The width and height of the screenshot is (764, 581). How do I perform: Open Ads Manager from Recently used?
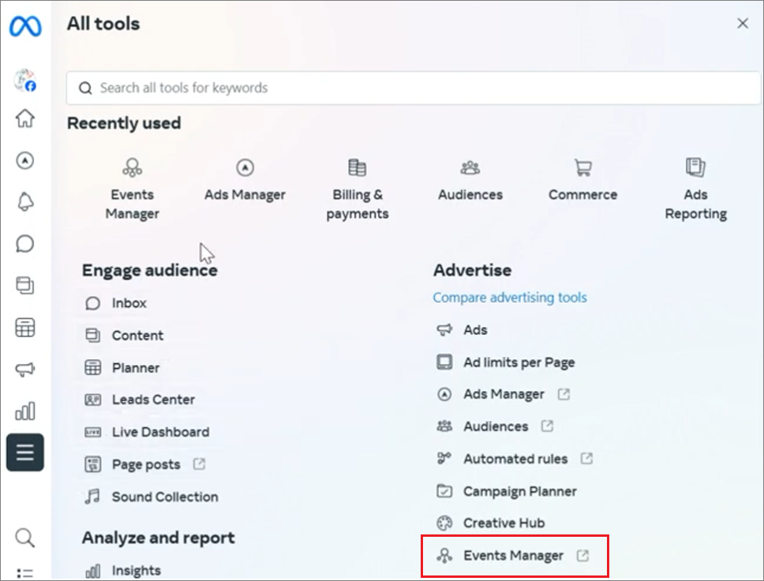click(x=245, y=179)
